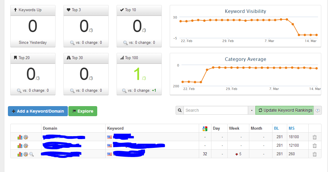Open bar chart for first keyword row
This screenshot has width=328, height=172.
coord(20,137)
